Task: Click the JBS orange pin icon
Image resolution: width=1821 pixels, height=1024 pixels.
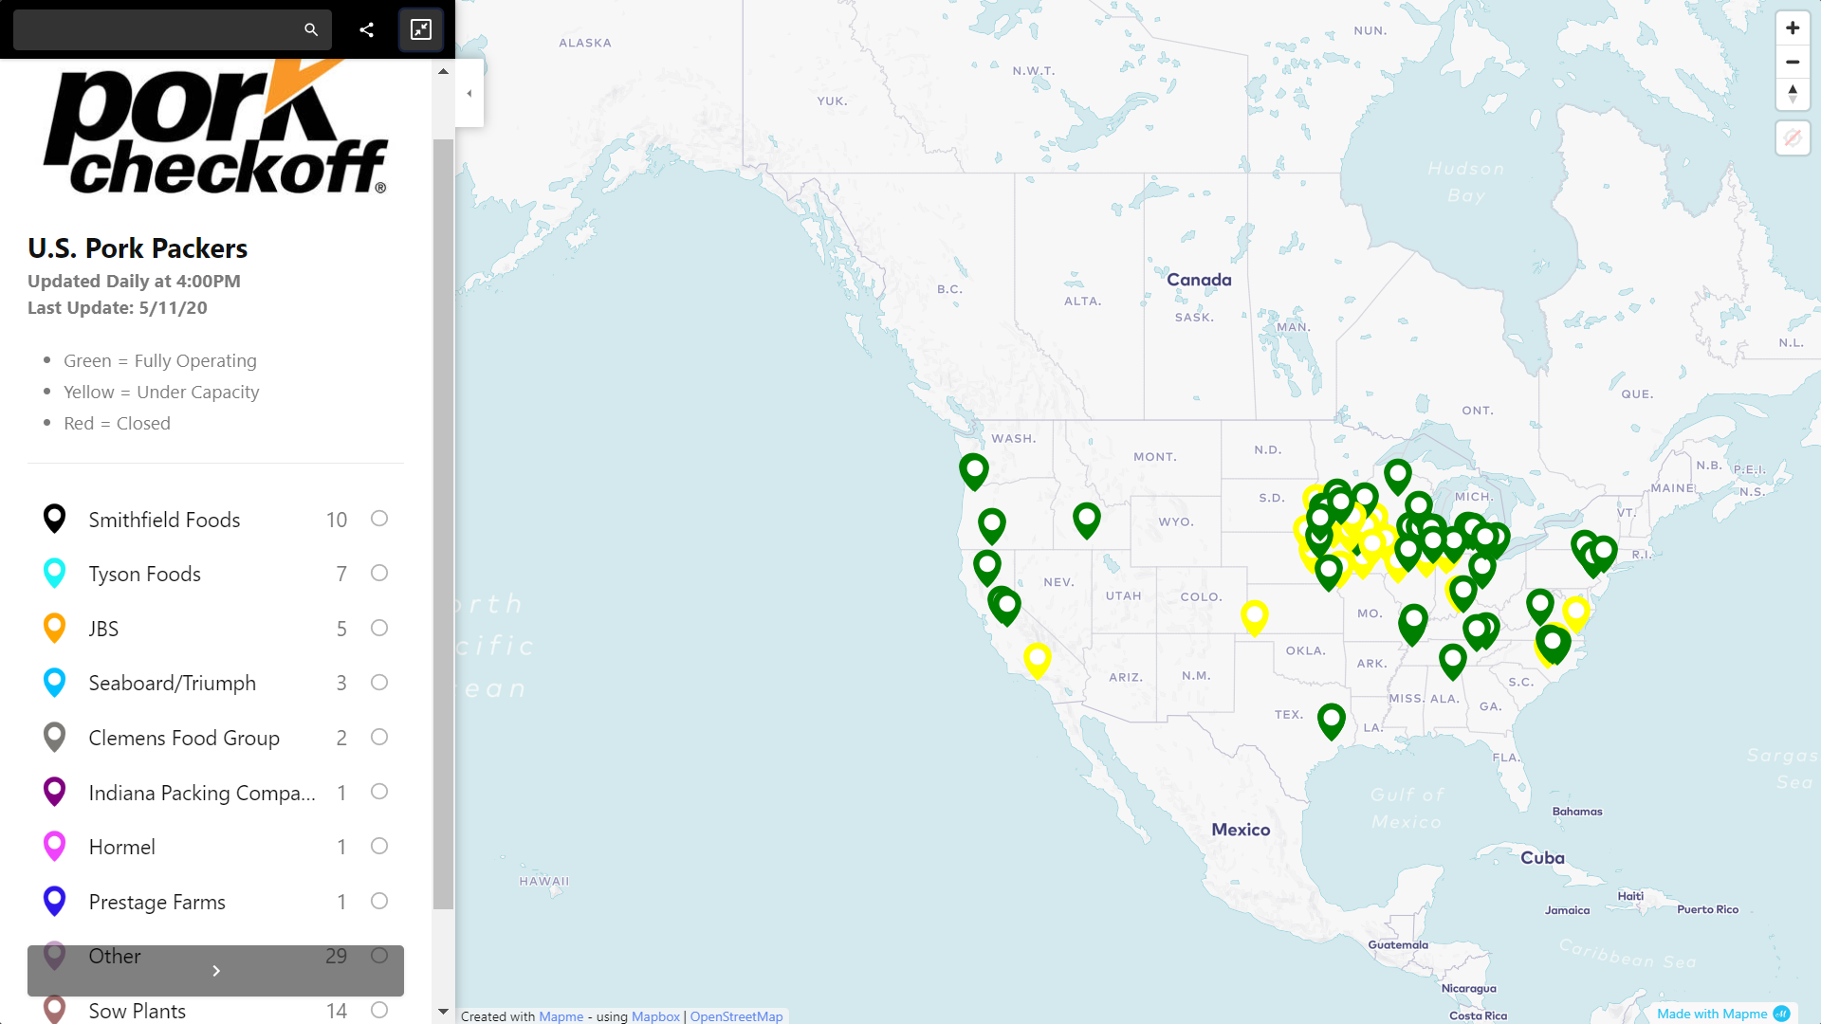Action: 55,628
